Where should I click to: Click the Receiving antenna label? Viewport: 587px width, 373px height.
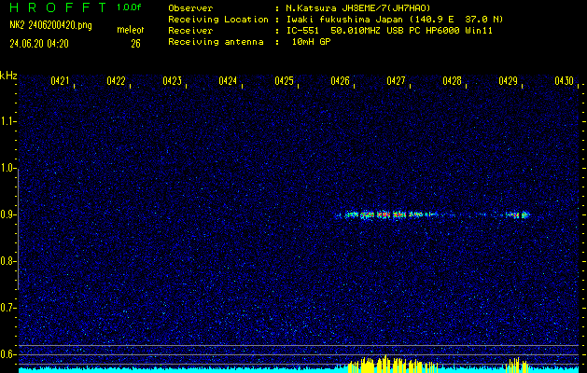tap(216, 42)
